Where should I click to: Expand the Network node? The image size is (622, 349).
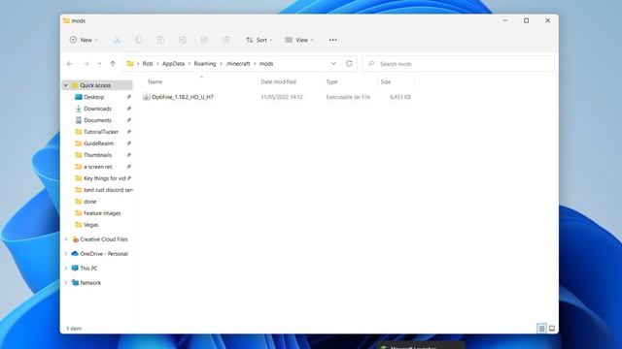click(x=66, y=283)
